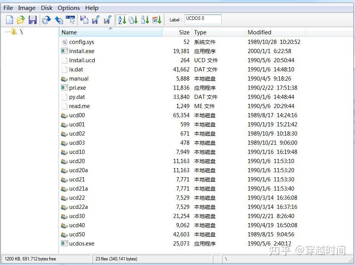Image resolution: width=355 pixels, height=265 pixels.
Task: Edit the UCDOS 0 label field
Action: point(203,19)
